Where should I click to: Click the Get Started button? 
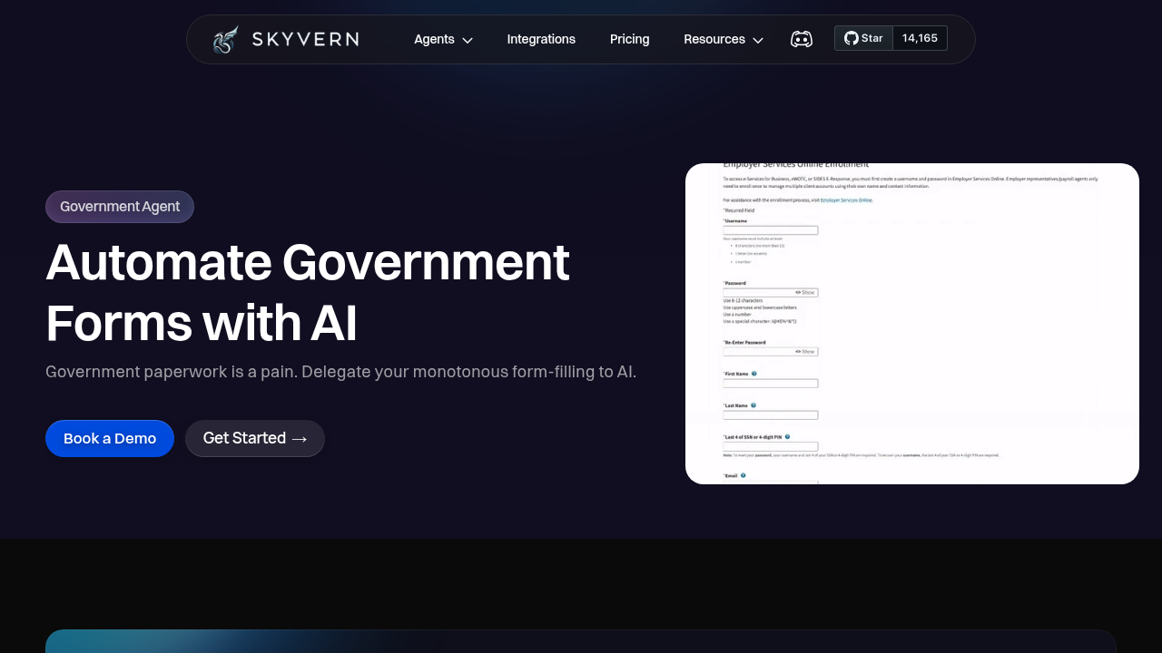tap(254, 438)
